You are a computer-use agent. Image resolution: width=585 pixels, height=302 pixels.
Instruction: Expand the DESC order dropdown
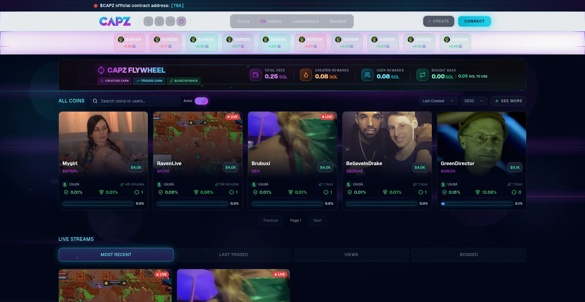click(474, 101)
